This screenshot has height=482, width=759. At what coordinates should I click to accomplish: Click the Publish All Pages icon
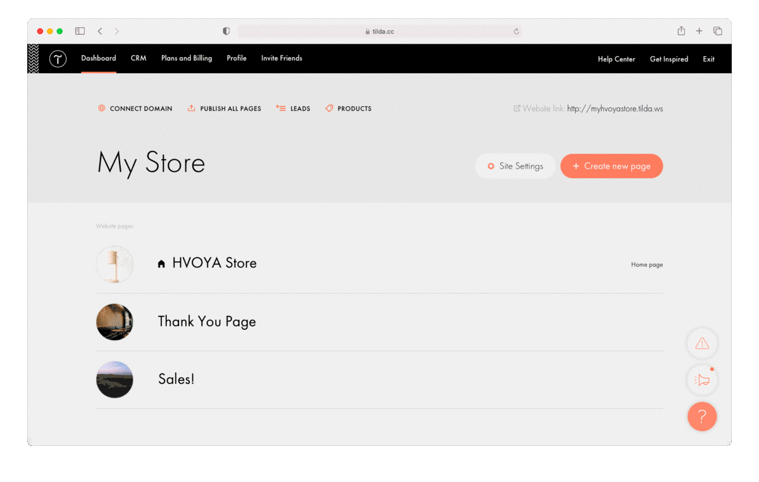tap(191, 108)
